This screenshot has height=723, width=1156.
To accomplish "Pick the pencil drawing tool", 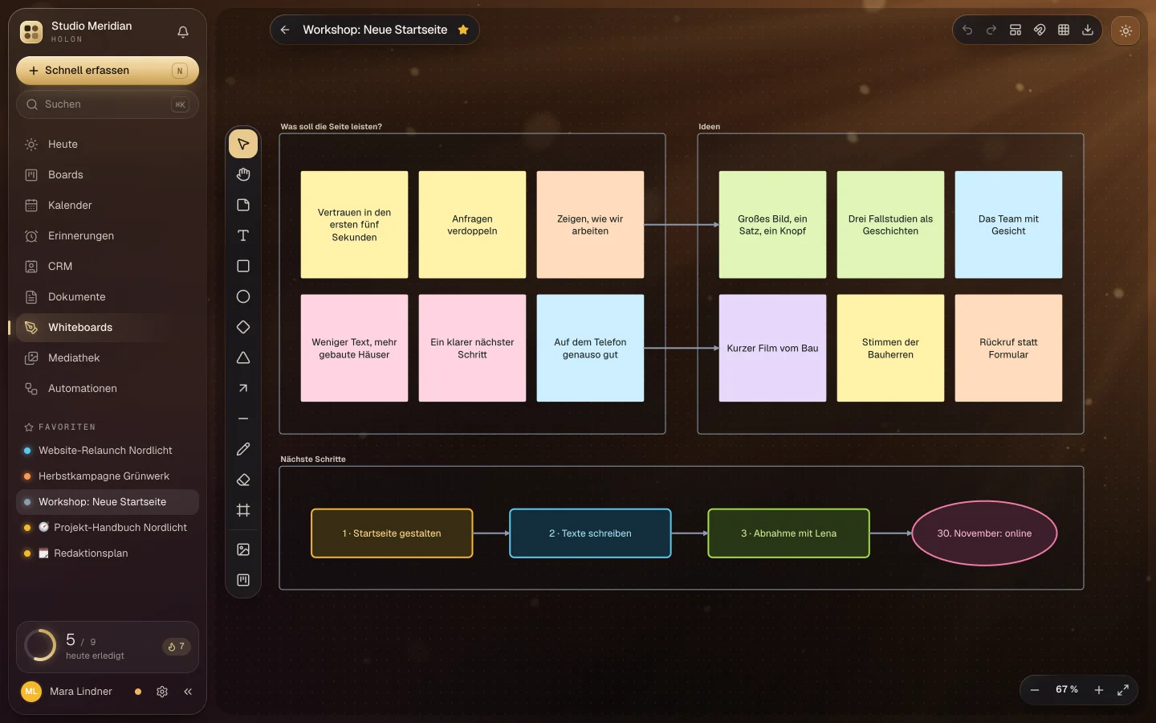I will point(243,450).
